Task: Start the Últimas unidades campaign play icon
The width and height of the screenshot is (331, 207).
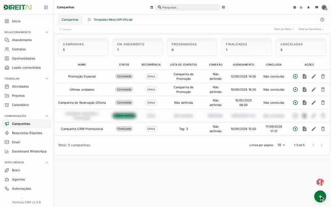Action: pyautogui.click(x=295, y=89)
